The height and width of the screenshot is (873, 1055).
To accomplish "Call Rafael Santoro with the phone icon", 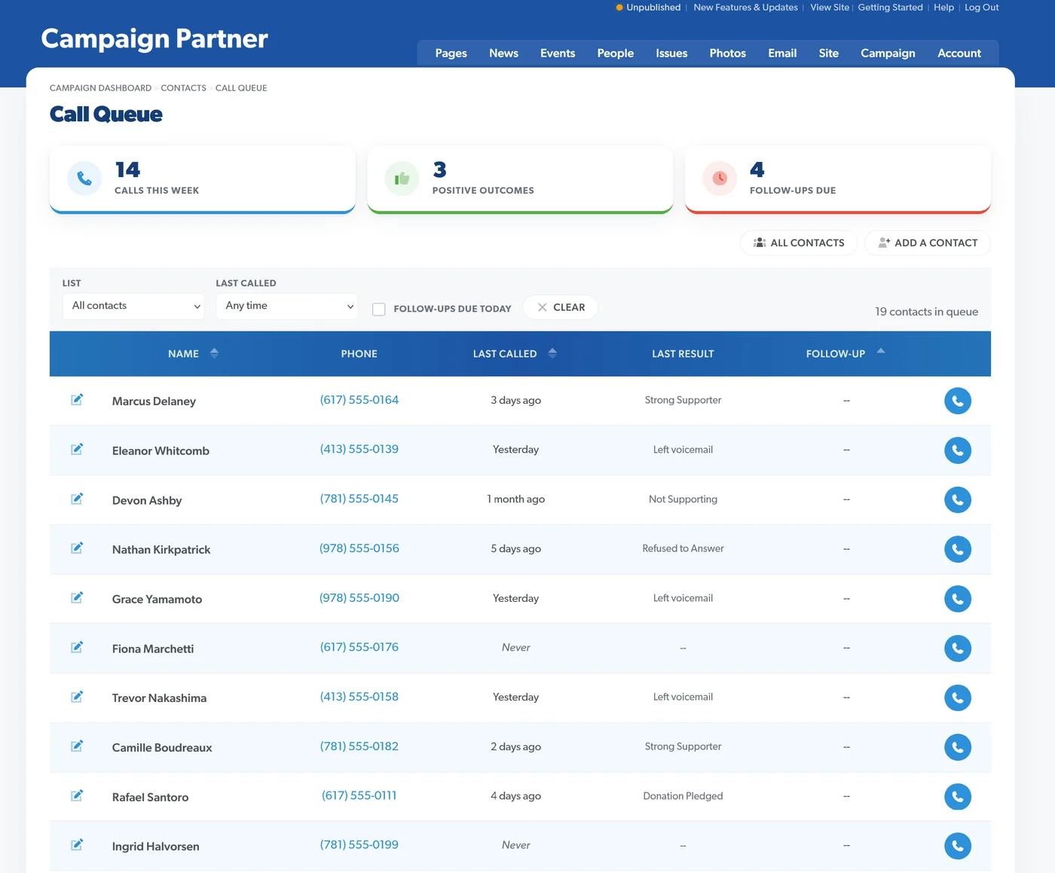I will [957, 796].
